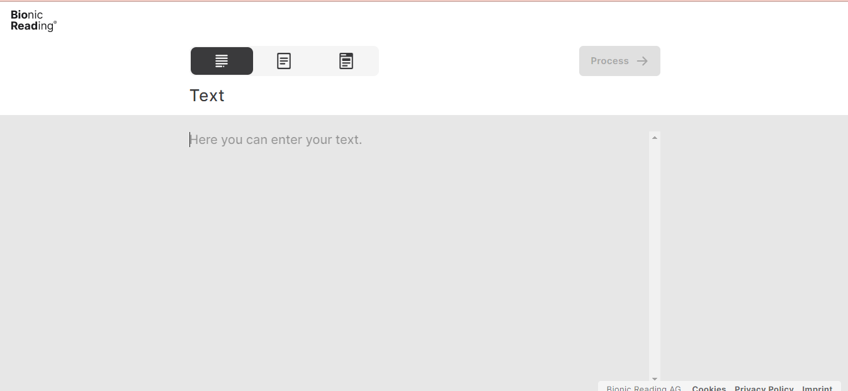Click the placeholder "Here you can enter your text."
The width and height of the screenshot is (848, 391).
point(276,140)
